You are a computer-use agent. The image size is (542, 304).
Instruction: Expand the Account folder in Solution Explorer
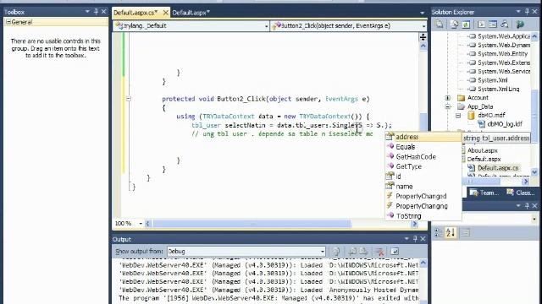448,98
